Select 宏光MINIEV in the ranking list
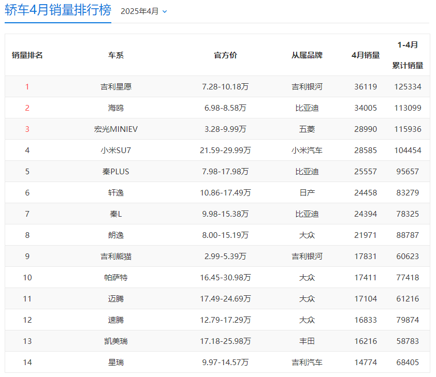This screenshot has height=377, width=436. 116,129
